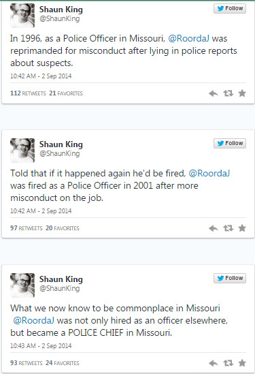
Task: Open @RoordaJ mention in first tweet
Action: coord(189,38)
